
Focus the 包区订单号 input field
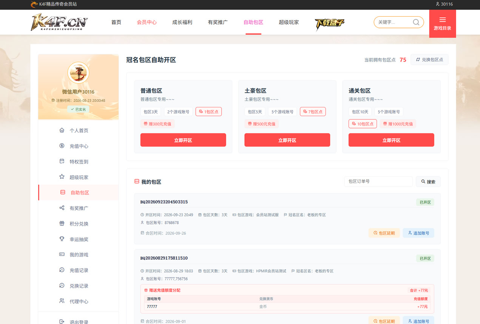378,181
